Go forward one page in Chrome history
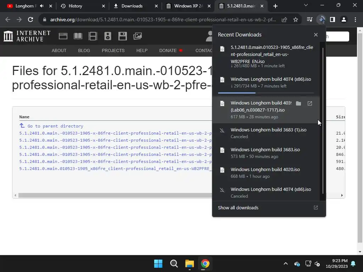The image size is (363, 272). click(19, 19)
